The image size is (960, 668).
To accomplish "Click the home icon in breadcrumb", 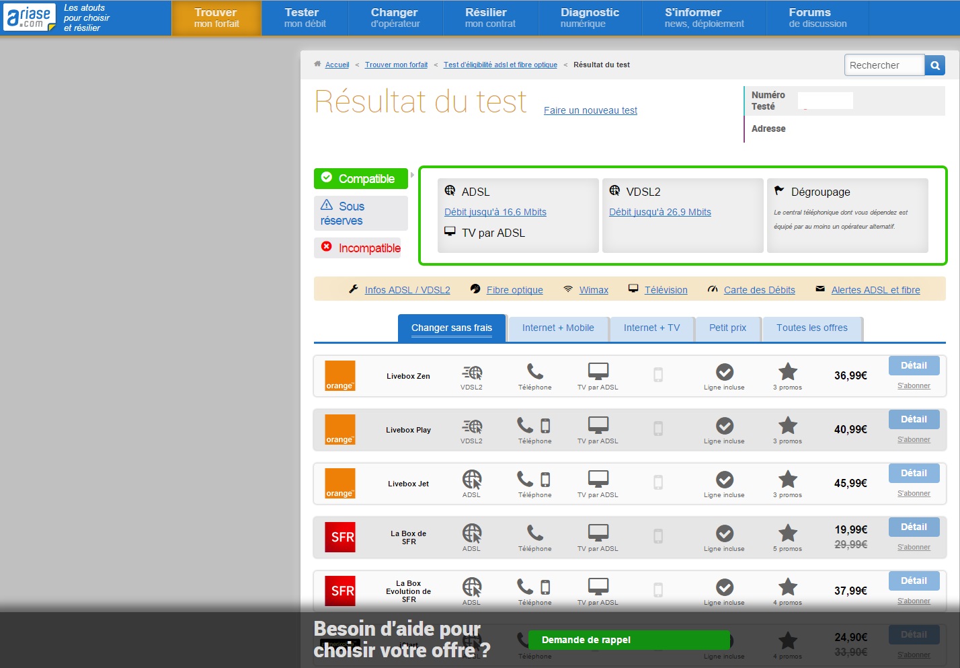I will point(317,65).
